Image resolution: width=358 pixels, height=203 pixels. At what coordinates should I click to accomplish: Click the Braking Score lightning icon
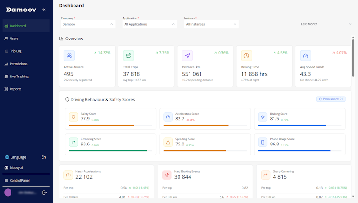tap(263, 117)
